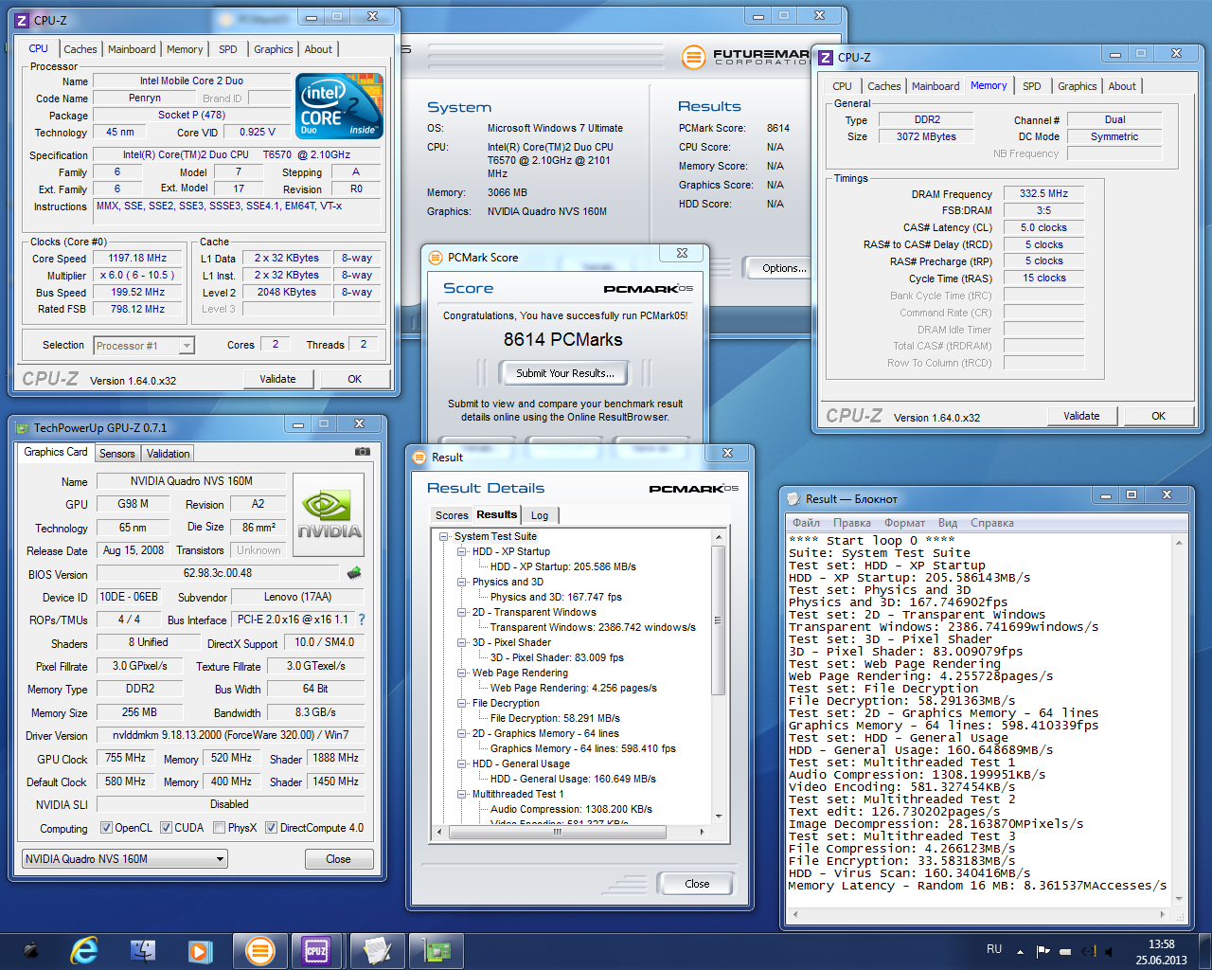This screenshot has height=970, width=1212.
Task: Click Submit Your Results button
Action: coord(565,373)
